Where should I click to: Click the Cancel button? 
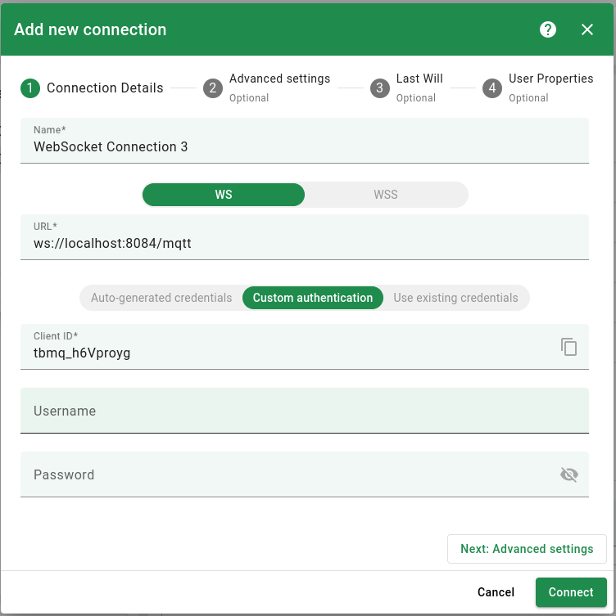pyautogui.click(x=496, y=592)
